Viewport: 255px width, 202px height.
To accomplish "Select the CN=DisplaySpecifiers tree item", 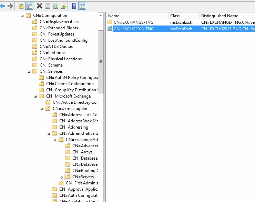I will [x=59, y=22].
